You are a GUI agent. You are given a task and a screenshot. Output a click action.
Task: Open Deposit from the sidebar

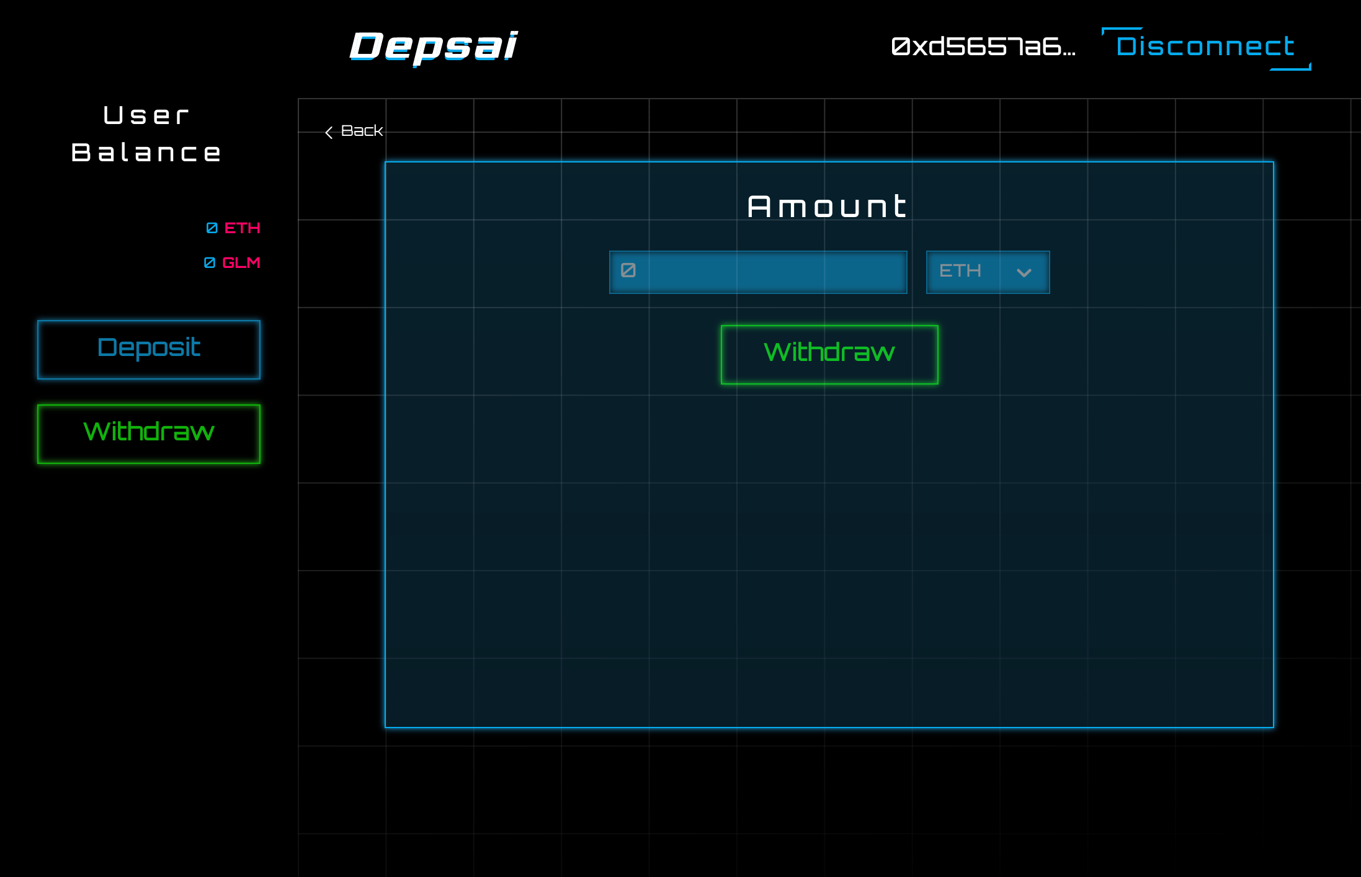point(149,349)
